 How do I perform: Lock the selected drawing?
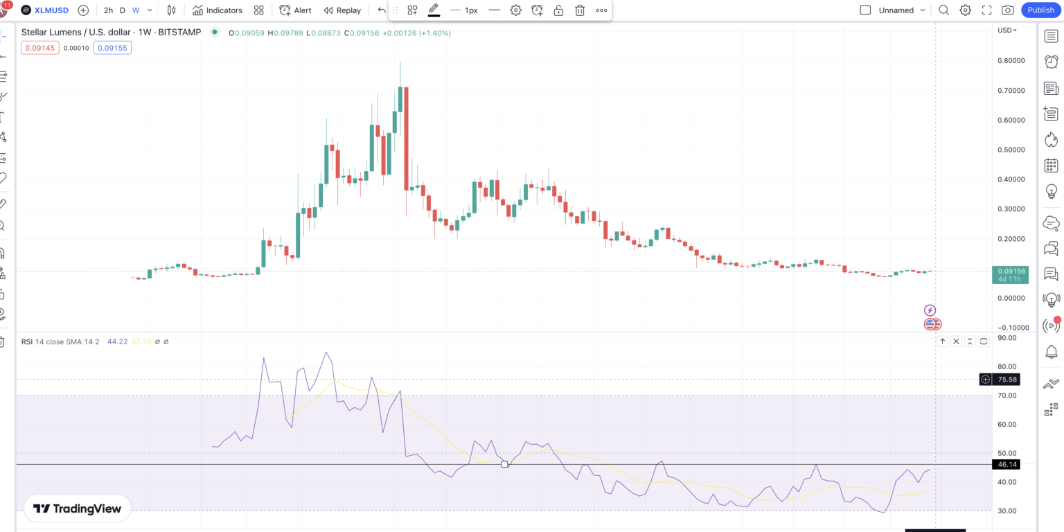559,10
